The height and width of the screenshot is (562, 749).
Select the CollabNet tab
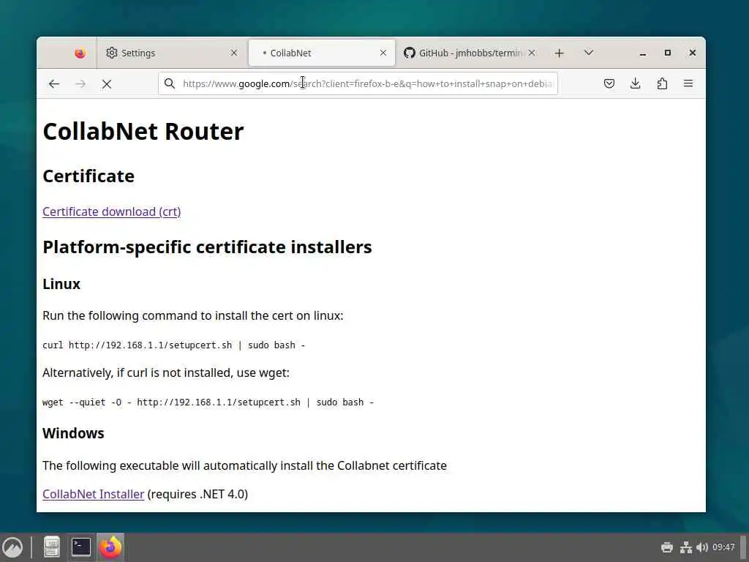(322, 53)
